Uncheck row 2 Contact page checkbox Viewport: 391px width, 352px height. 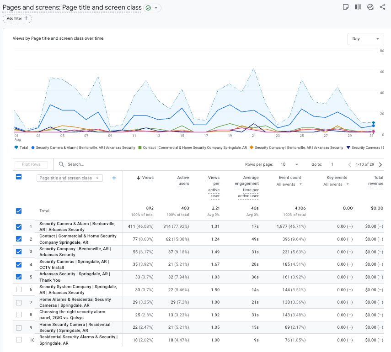pyautogui.click(x=19, y=239)
